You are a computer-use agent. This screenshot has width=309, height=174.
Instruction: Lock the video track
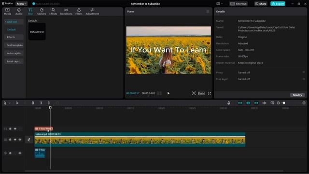click(10, 140)
